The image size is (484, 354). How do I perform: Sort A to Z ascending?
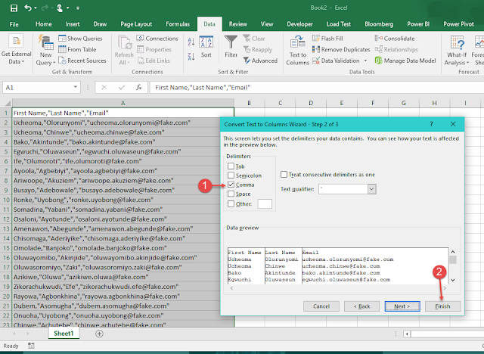191,42
